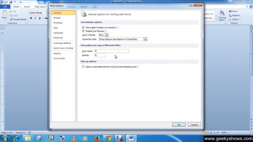
Task: Toggle Enable Live Preview checkbox
Action: pyautogui.click(x=83, y=31)
